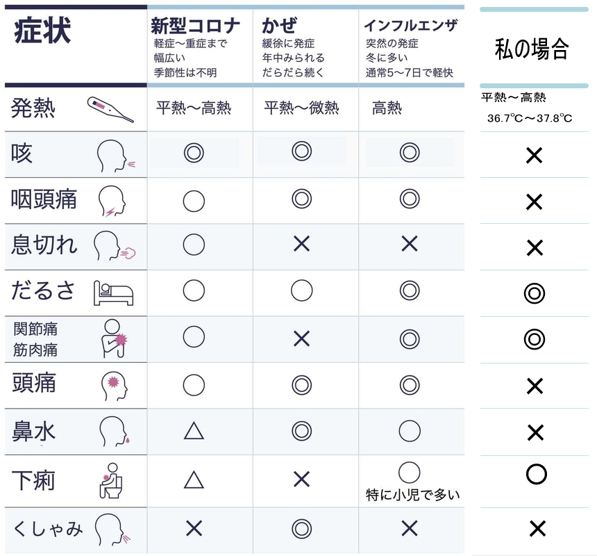Click the 新型コロナ column heading
The width and height of the screenshot is (597, 556).
click(x=196, y=26)
